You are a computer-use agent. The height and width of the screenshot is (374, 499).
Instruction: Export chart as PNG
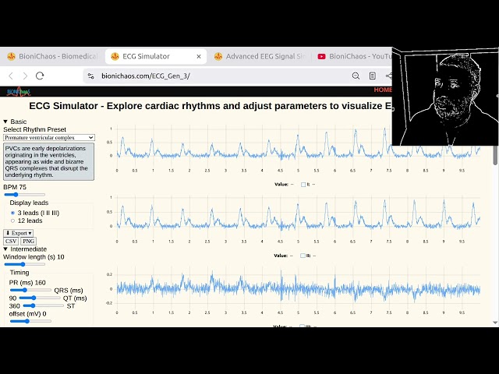pyautogui.click(x=28, y=241)
